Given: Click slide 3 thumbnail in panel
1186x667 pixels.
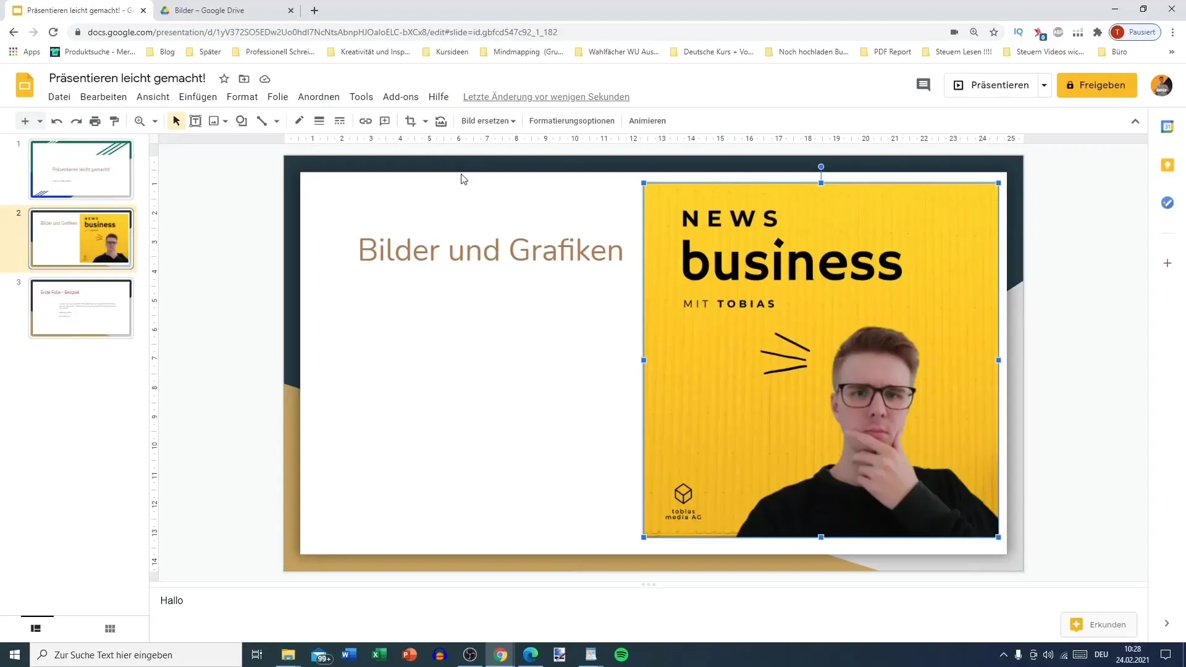Looking at the screenshot, I should click(81, 308).
